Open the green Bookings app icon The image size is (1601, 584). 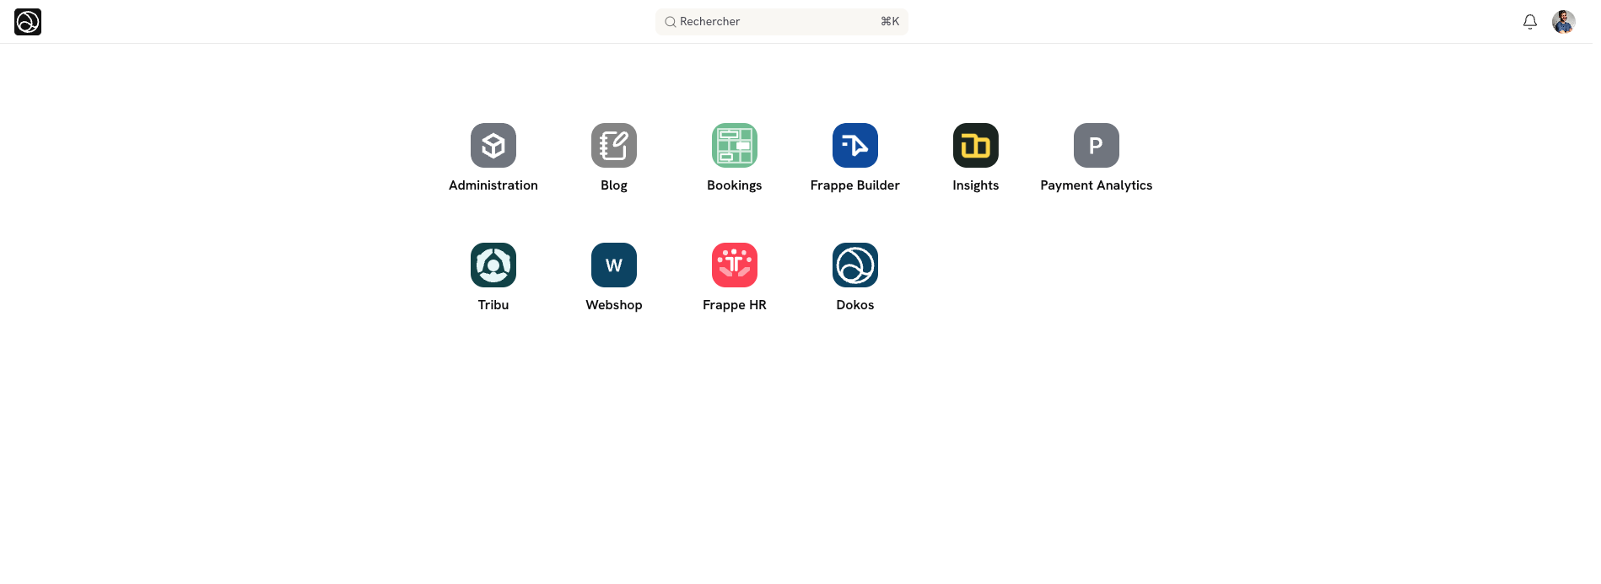click(x=734, y=146)
